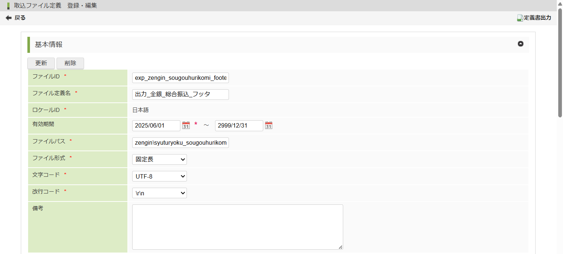Expand the 改行コード dropdown showing \r\n
Viewport: 563px width, 254px height.
159,193
